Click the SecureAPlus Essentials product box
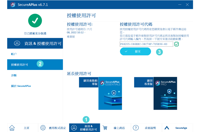 tap(110, 93)
